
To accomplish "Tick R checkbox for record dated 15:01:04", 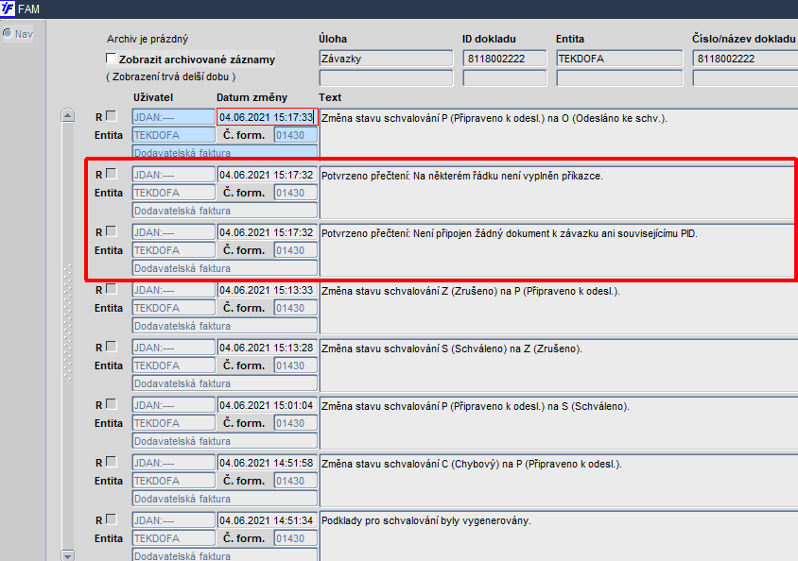I will pos(112,404).
